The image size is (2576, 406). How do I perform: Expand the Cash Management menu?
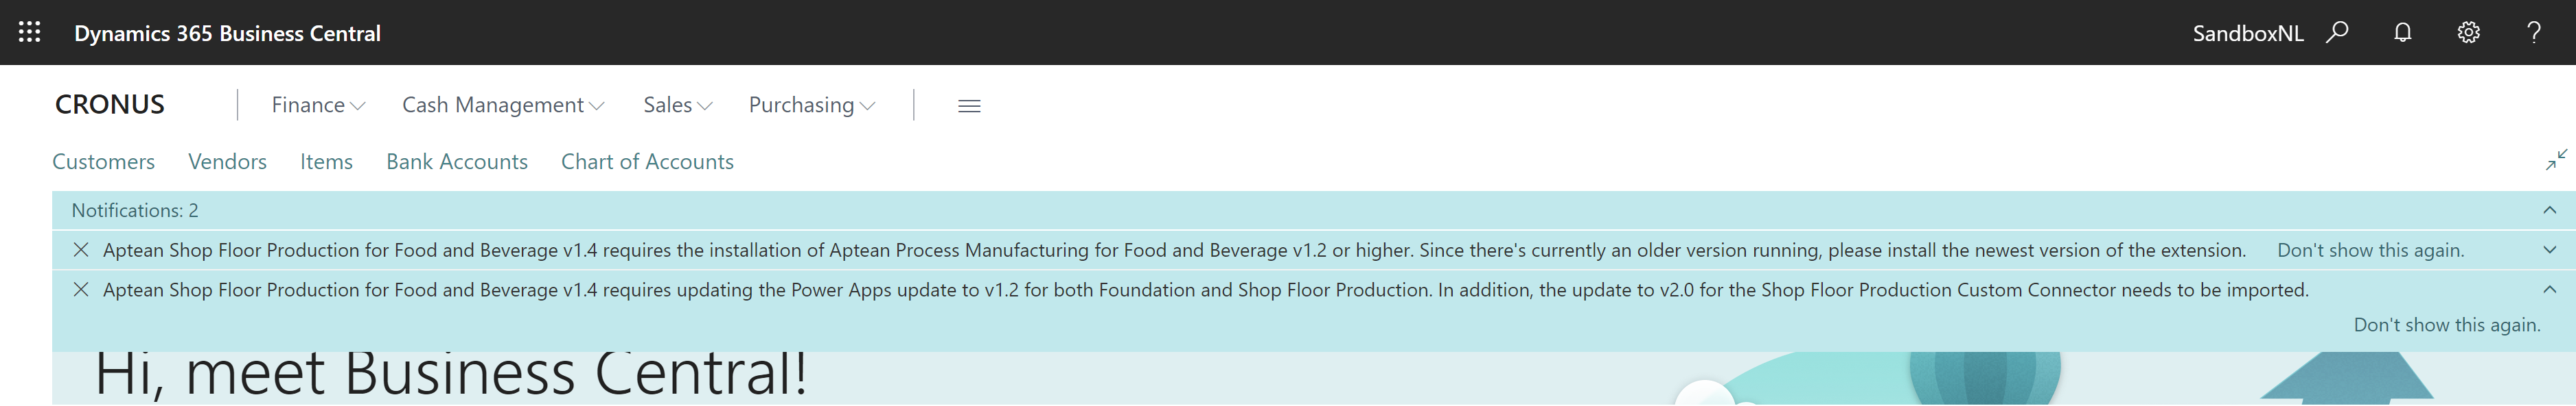(x=502, y=105)
